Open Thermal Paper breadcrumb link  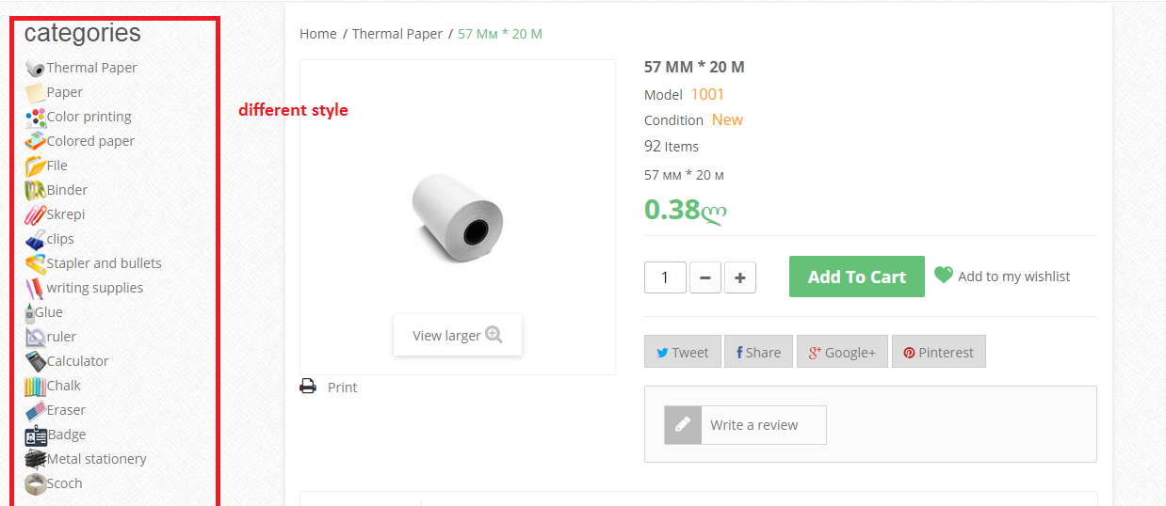[397, 34]
